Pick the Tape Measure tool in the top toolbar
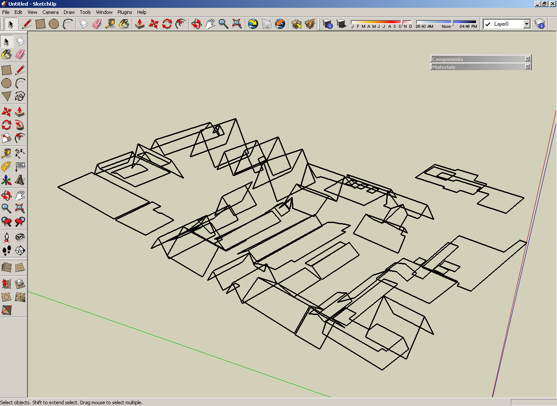Viewport: 557px width, 406px height. click(x=111, y=24)
